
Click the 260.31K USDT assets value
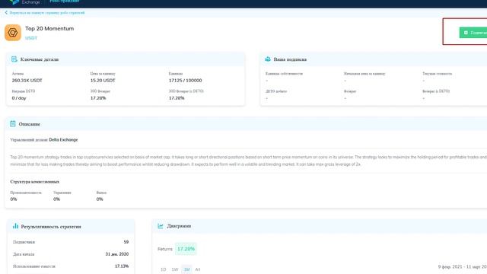coord(27,81)
